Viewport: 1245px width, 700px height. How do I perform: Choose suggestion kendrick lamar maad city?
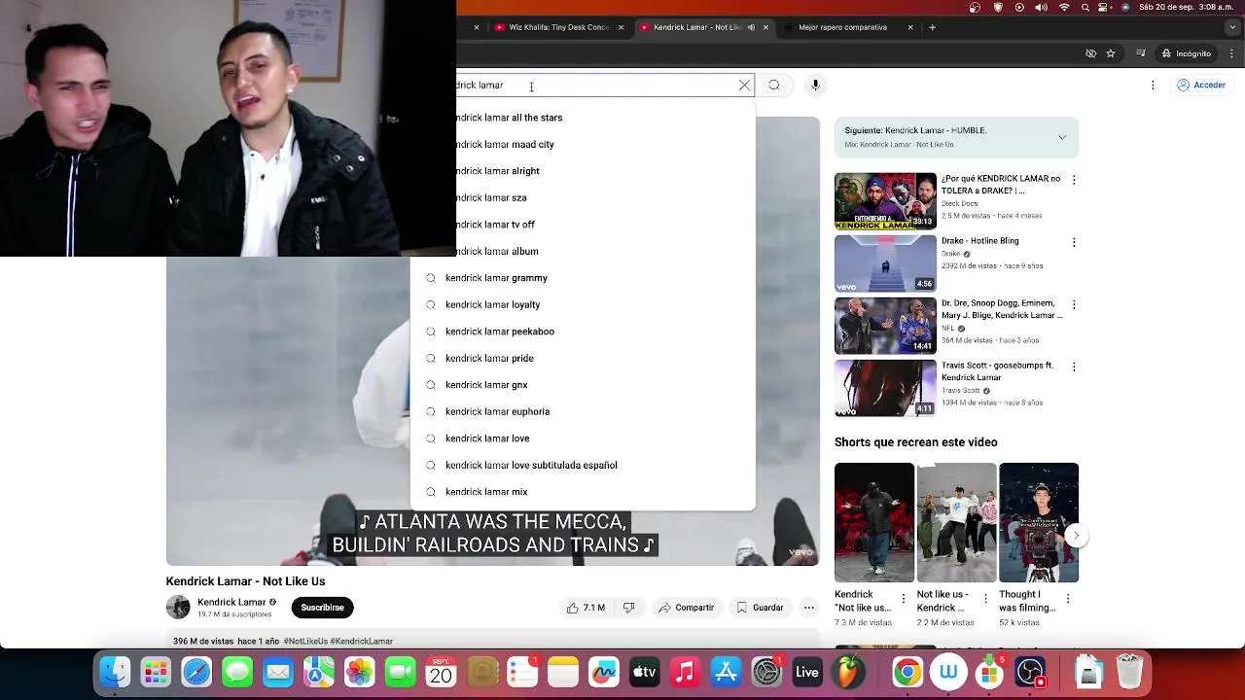coord(605,144)
